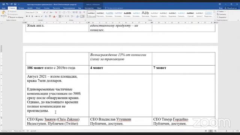The width and height of the screenshot is (240, 135).
Task: Click the Shading paint bucket icon
Action: coord(78,16)
